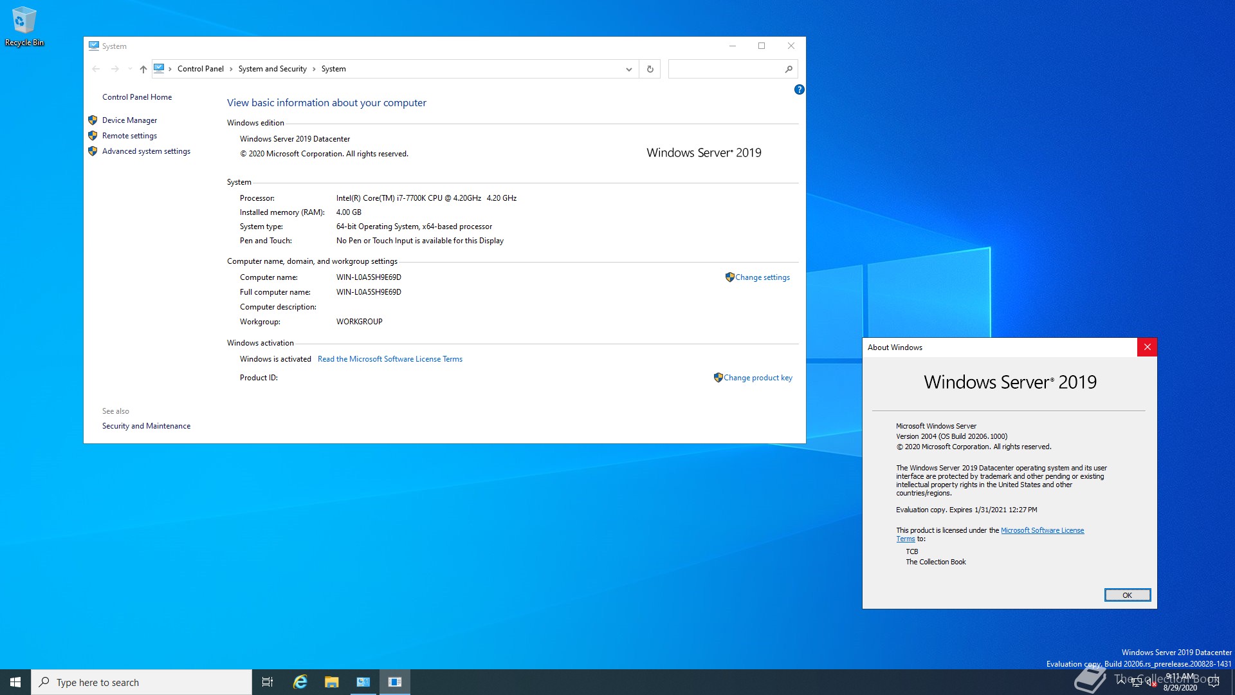
Task: Switch to About Windows taskbar button
Action: click(394, 682)
